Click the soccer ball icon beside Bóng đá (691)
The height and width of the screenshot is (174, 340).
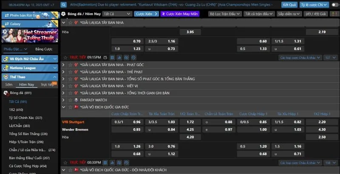(6, 93)
